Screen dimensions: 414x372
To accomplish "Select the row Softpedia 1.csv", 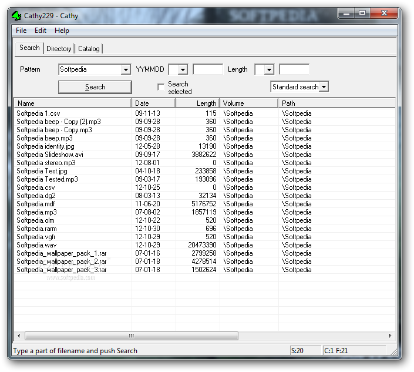I will (205, 113).
